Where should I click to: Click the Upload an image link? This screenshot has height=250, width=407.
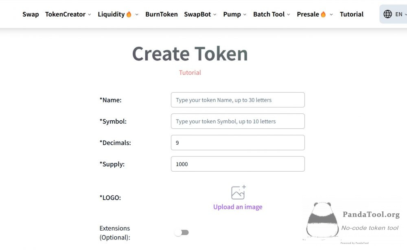point(238,207)
